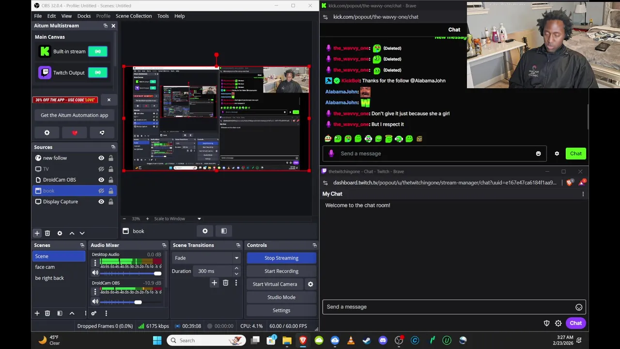Click the Aitum heart donate icon
This screenshot has width=620, height=349.
75,133
